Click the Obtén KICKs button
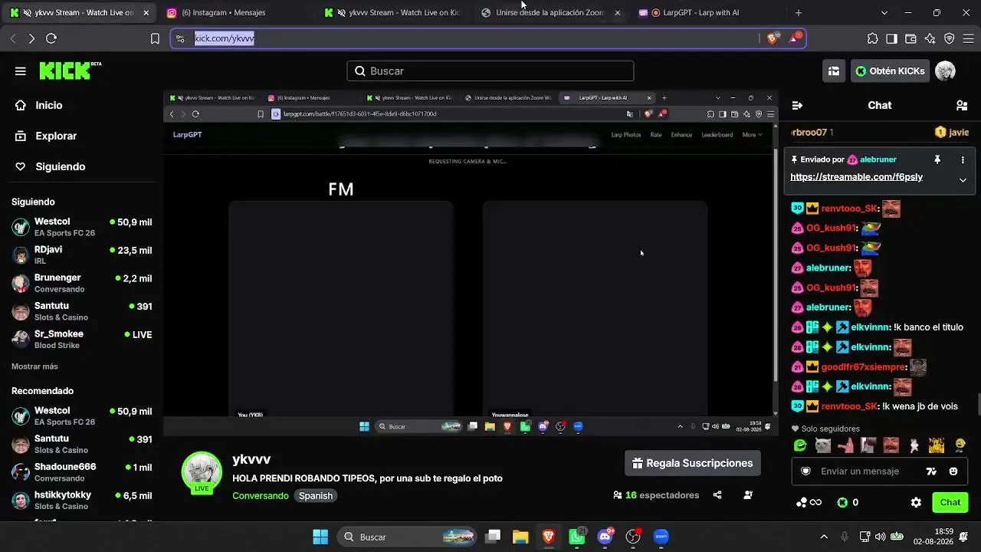This screenshot has height=552, width=981. [891, 71]
